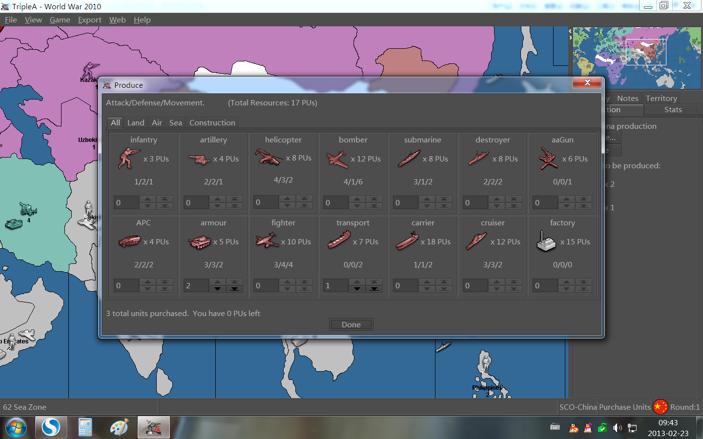Increase factory quantity by one
The image size is (703, 439).
(566, 282)
